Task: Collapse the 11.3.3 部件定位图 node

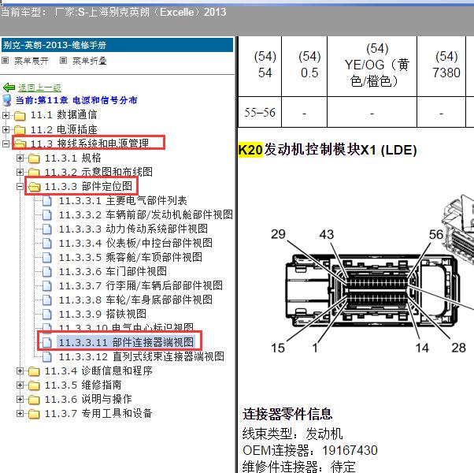Action: coord(20,186)
